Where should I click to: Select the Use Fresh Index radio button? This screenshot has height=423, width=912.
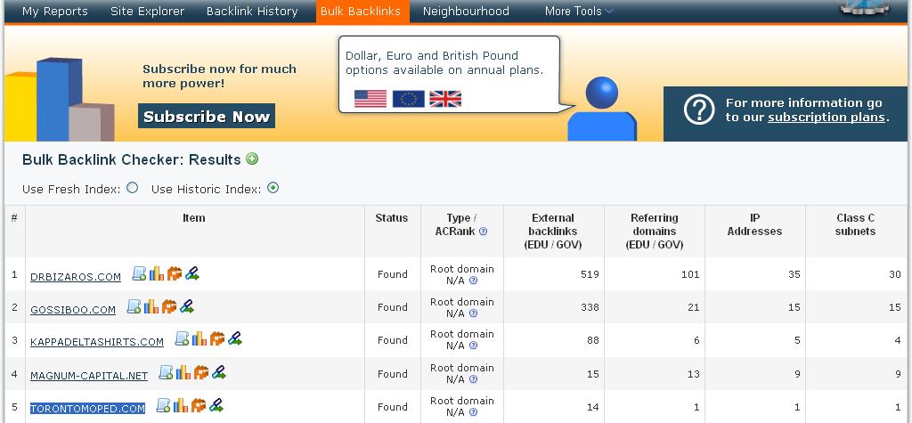coord(133,187)
